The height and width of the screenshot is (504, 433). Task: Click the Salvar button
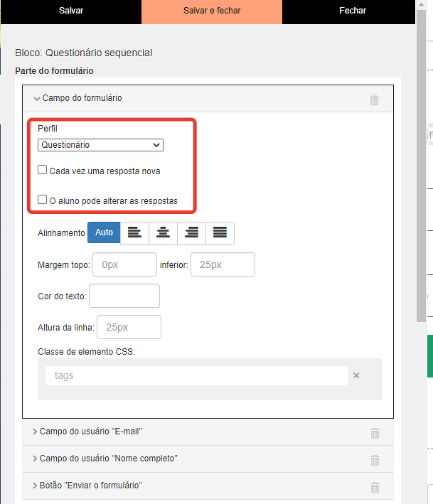click(x=71, y=11)
